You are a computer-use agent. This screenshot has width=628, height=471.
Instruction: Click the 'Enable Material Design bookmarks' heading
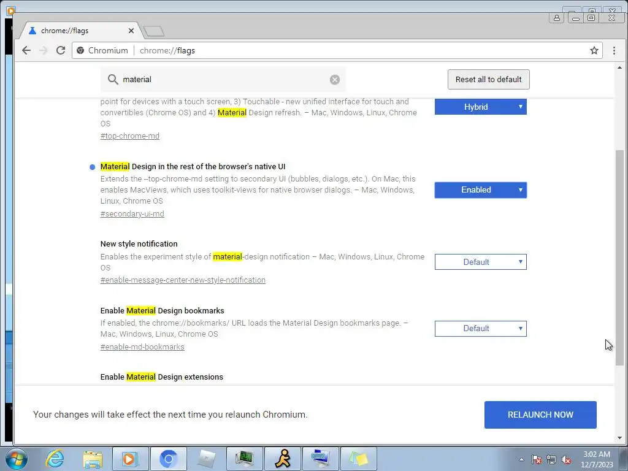pyautogui.click(x=162, y=311)
